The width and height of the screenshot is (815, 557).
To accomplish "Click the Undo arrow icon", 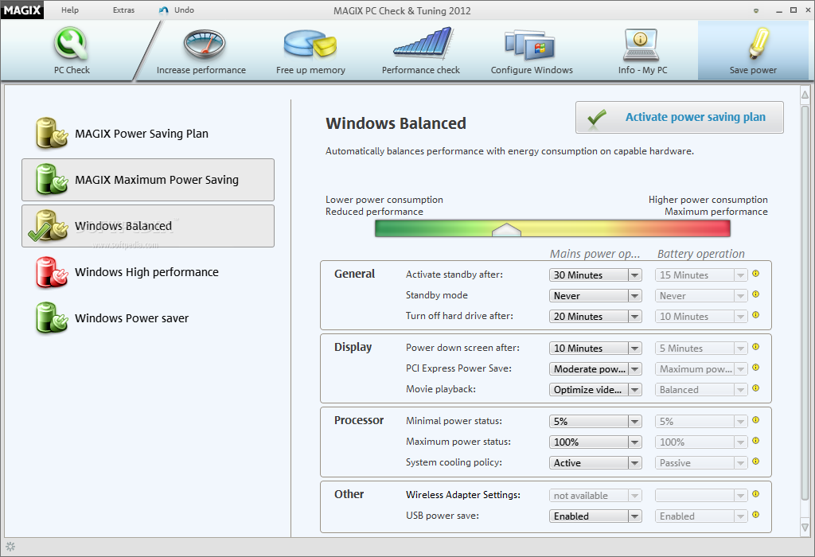I will point(164,10).
